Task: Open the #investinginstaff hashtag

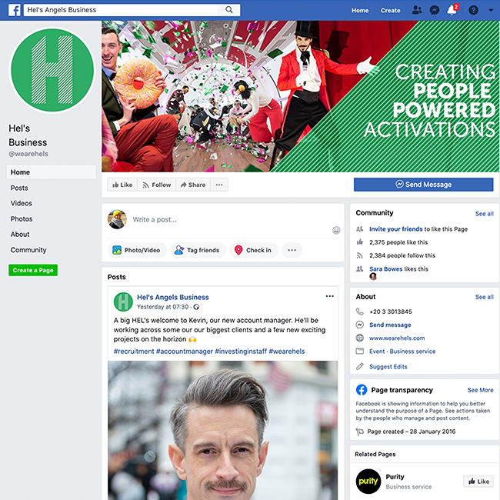Action: click(241, 352)
